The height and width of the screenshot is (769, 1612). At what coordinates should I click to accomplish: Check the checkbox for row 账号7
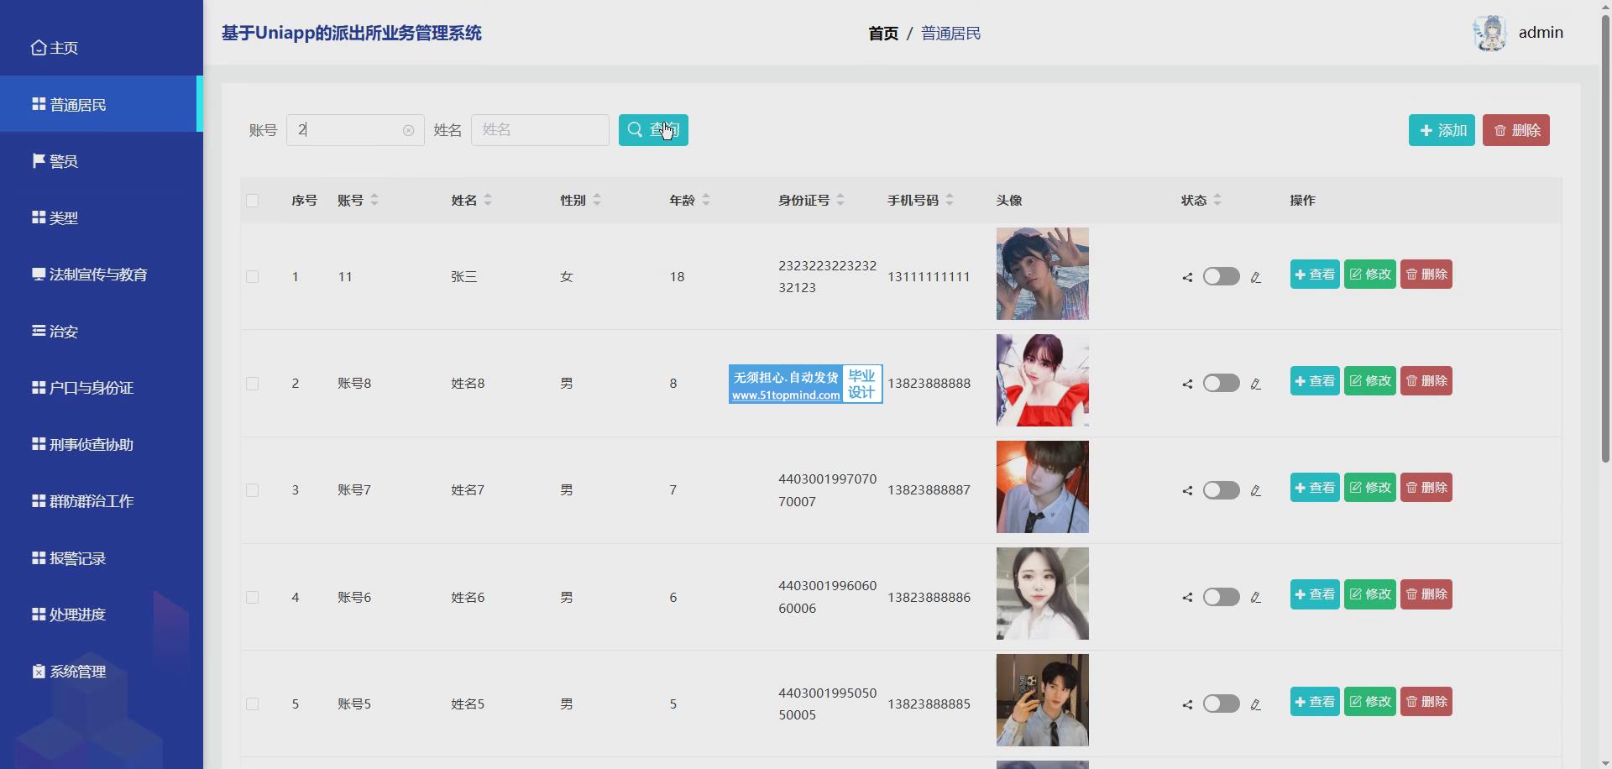click(x=252, y=490)
